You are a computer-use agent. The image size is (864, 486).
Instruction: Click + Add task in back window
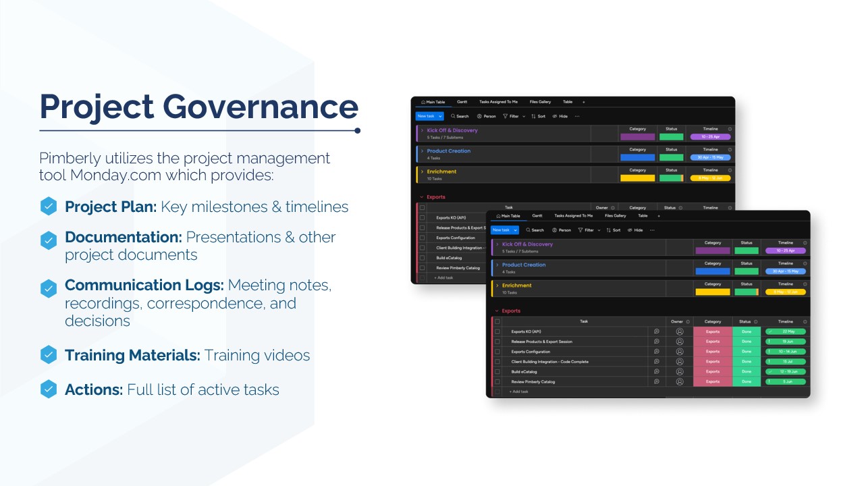click(x=444, y=277)
